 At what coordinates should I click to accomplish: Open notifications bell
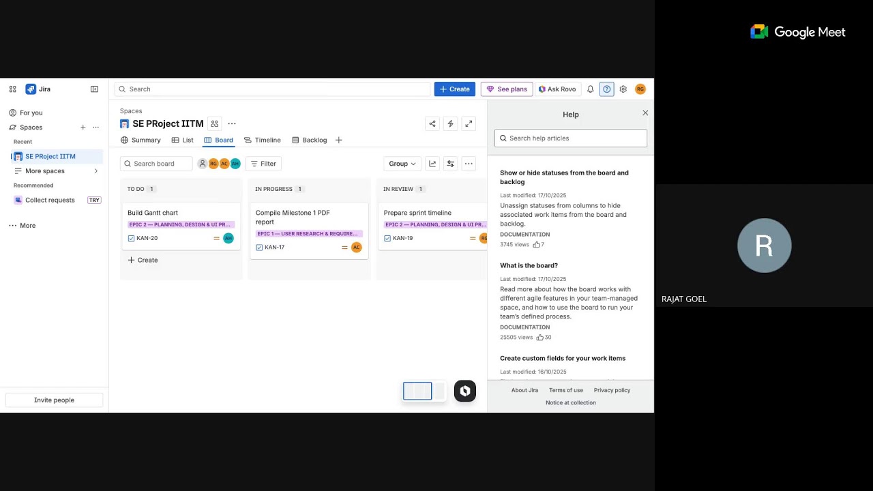[x=591, y=89]
